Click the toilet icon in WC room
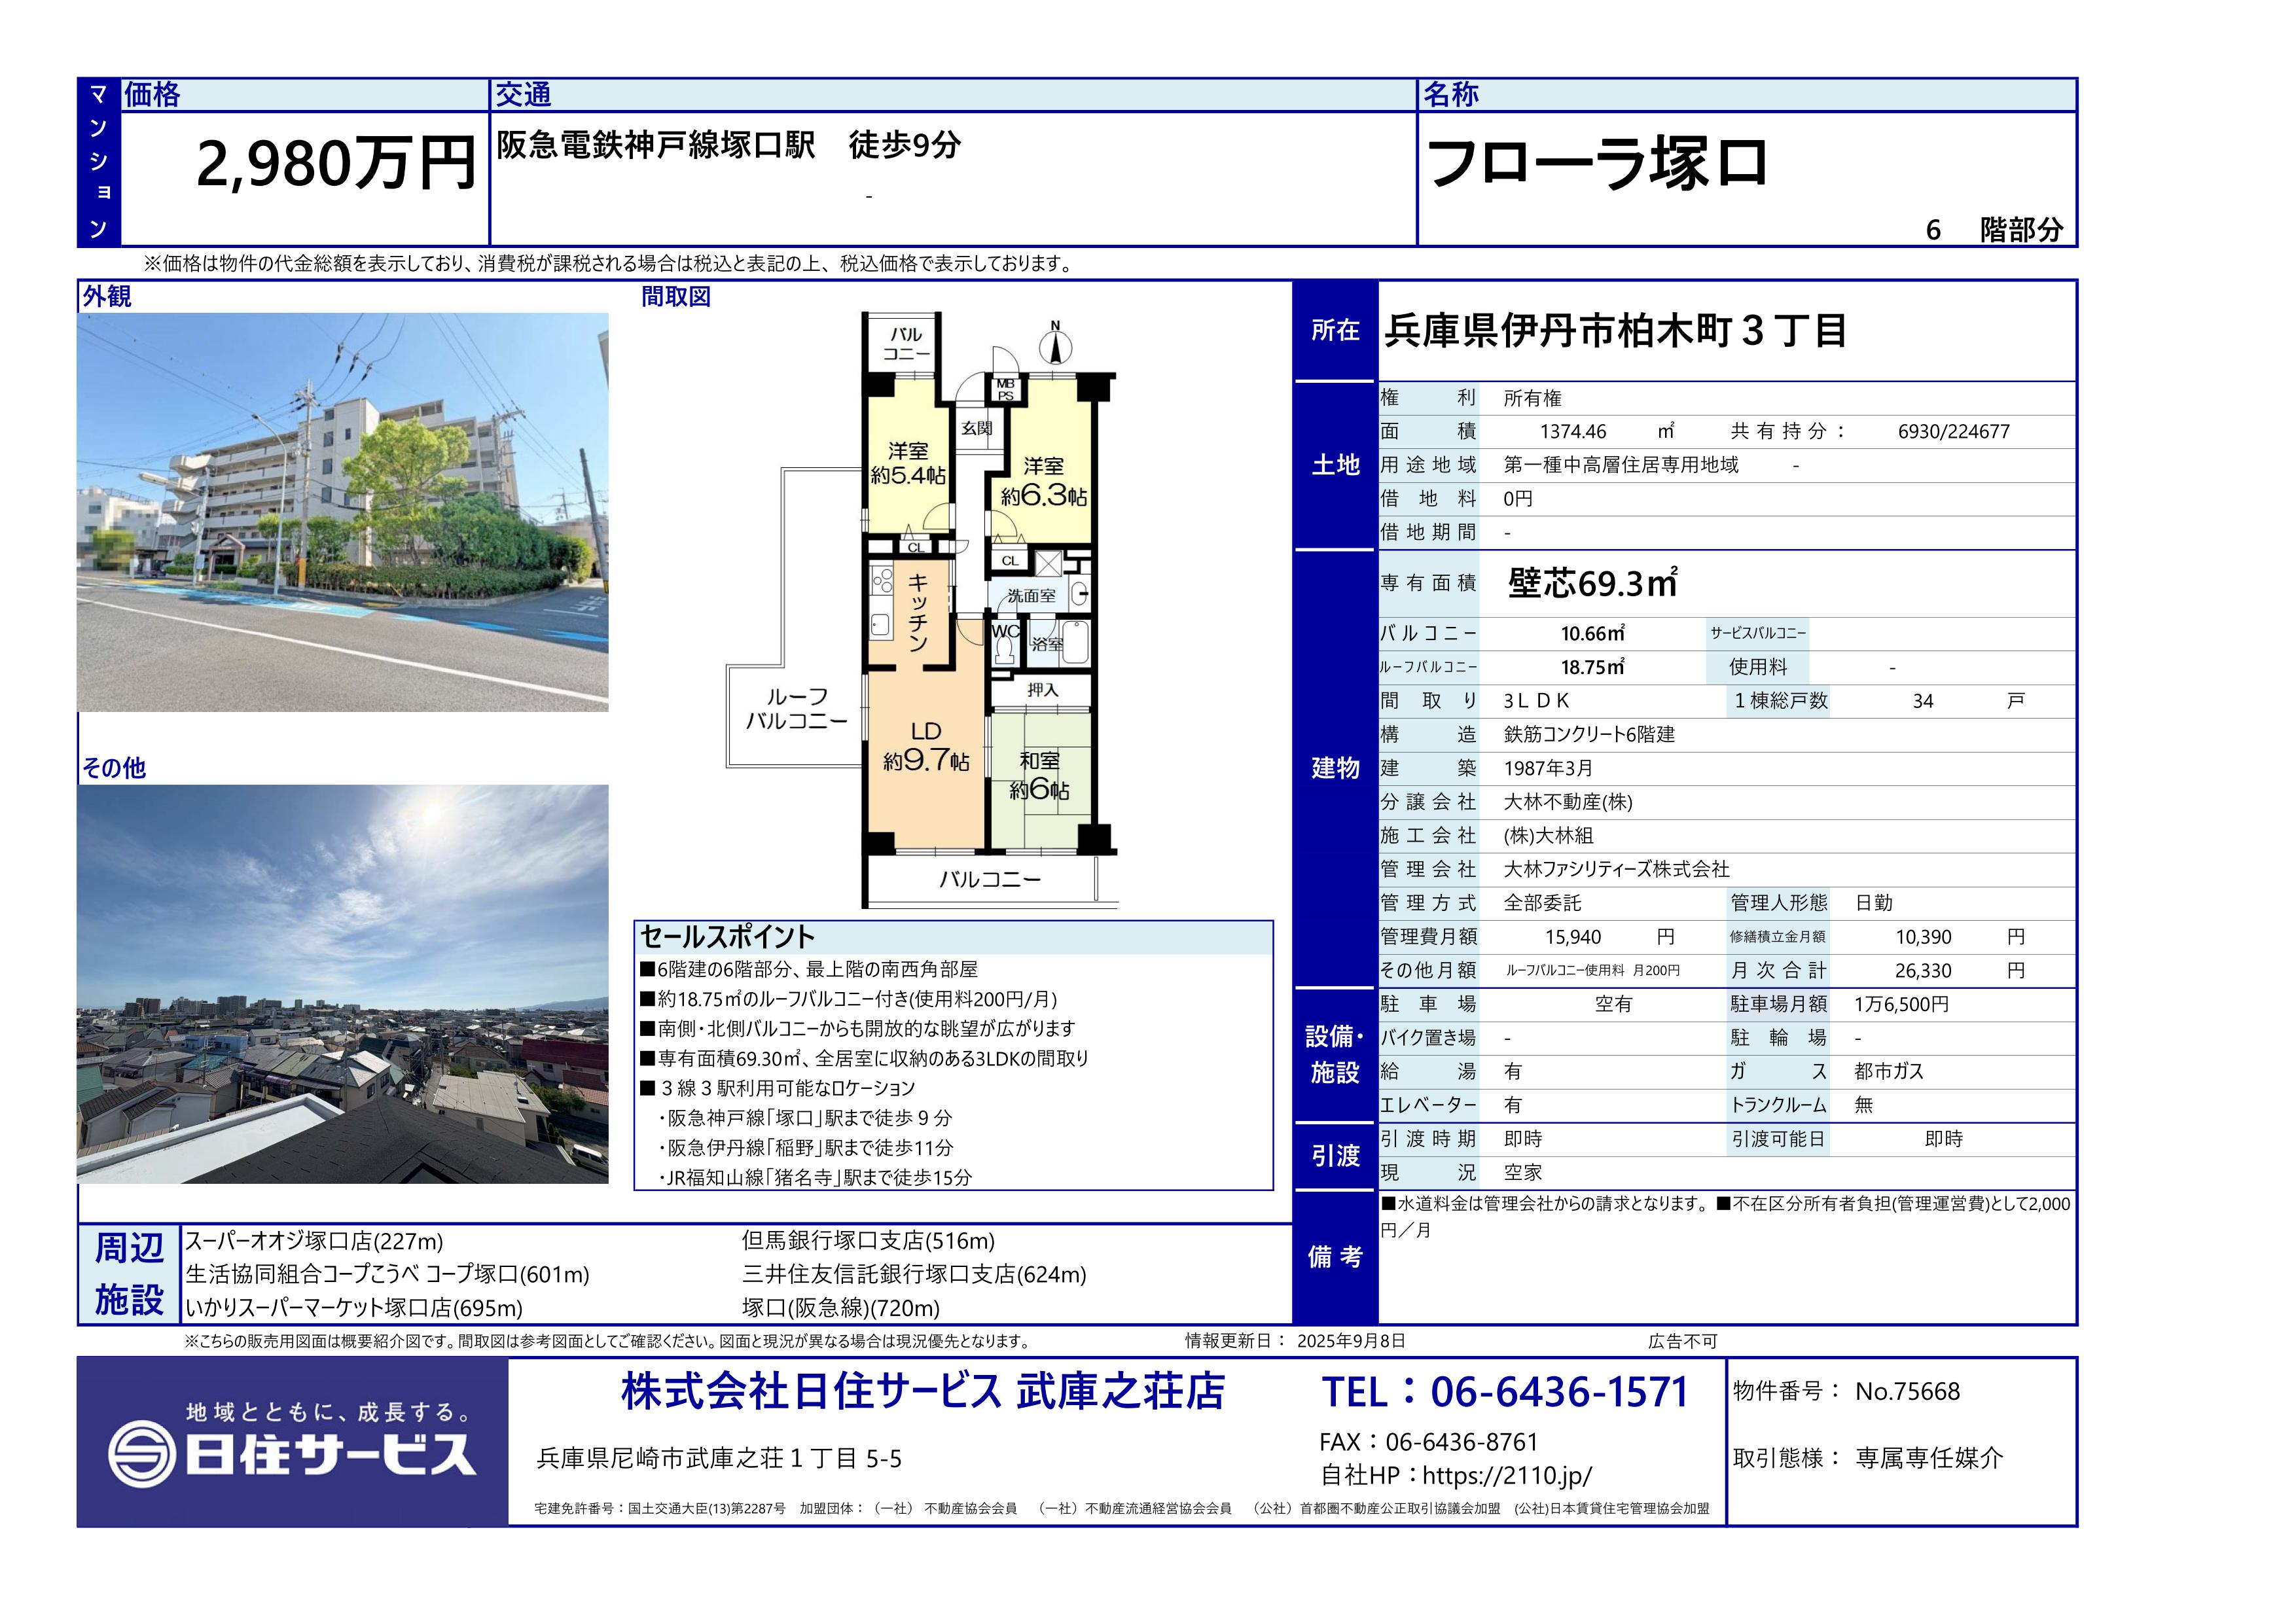Screen dimensions: 2296x1623 [1005, 649]
